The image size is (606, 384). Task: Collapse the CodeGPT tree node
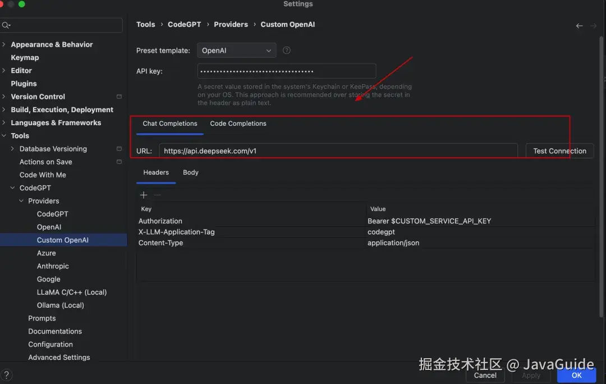pos(12,188)
